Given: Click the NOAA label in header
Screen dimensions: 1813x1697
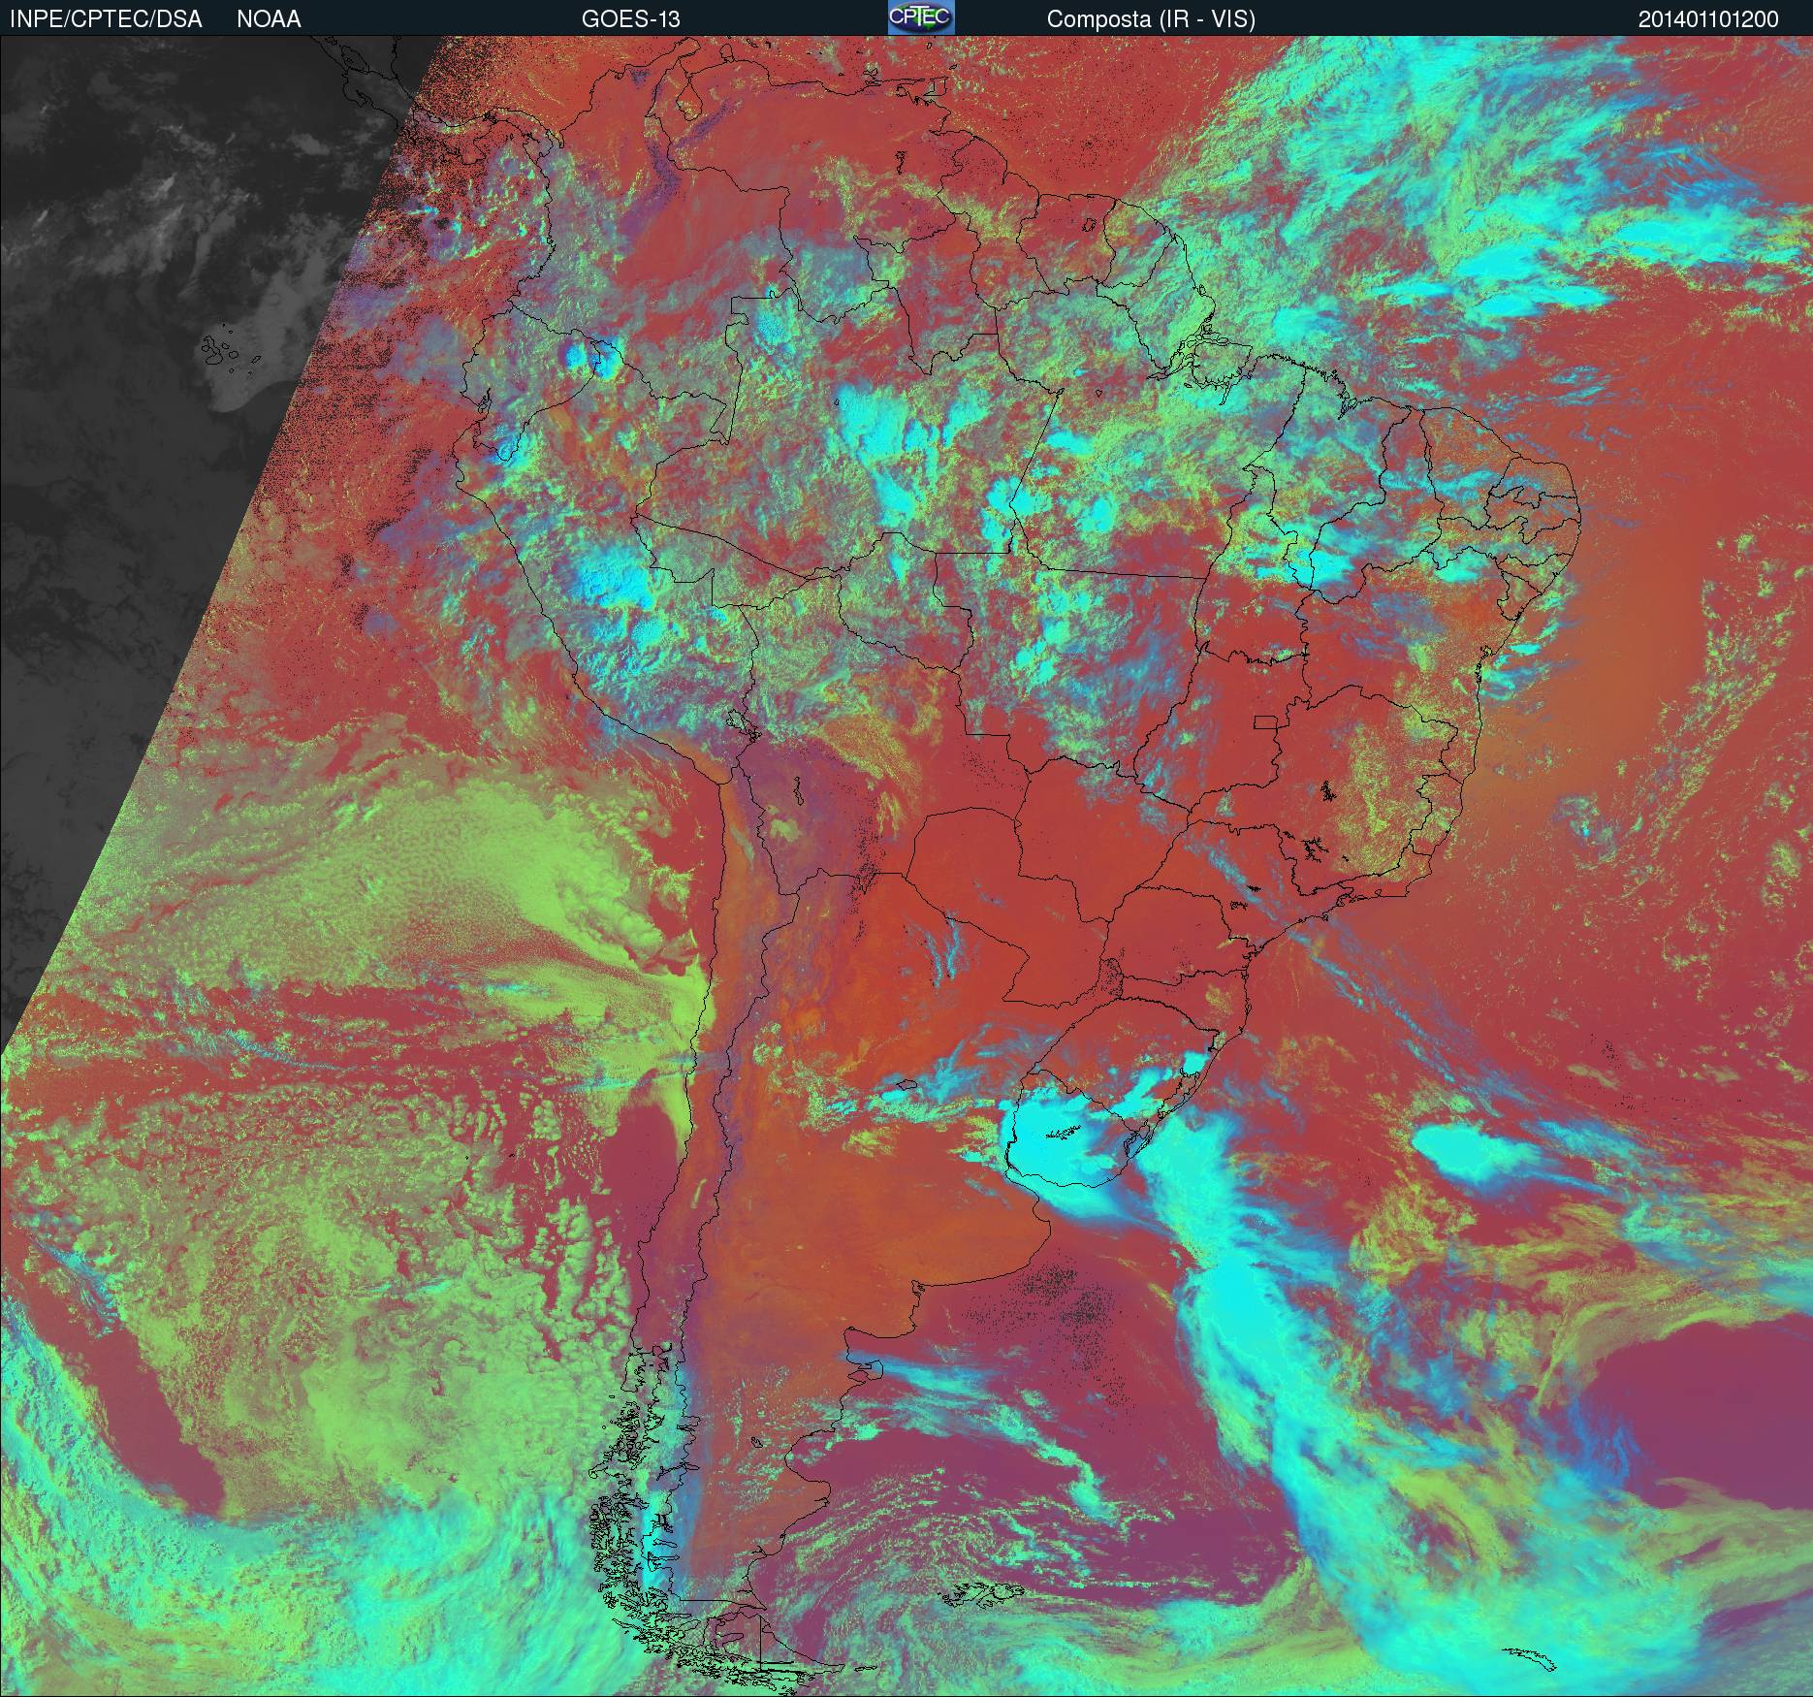Looking at the screenshot, I should coord(269,19).
